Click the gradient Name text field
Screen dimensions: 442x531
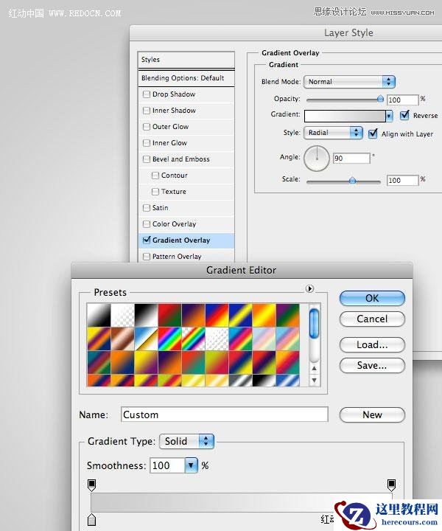pyautogui.click(x=224, y=414)
